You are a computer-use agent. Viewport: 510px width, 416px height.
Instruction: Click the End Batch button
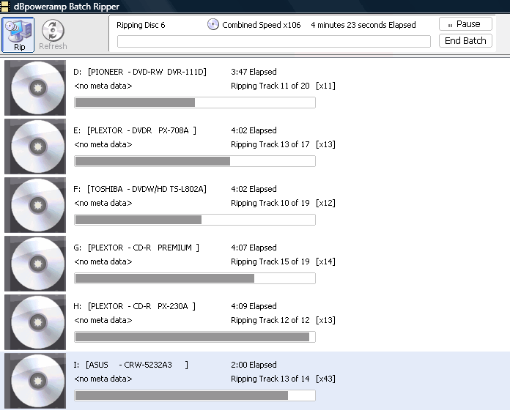point(465,40)
